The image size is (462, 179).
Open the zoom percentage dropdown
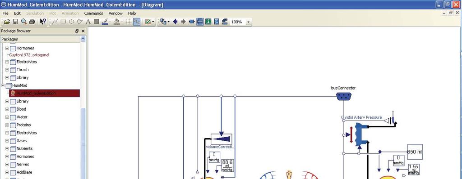pyautogui.click(x=249, y=22)
